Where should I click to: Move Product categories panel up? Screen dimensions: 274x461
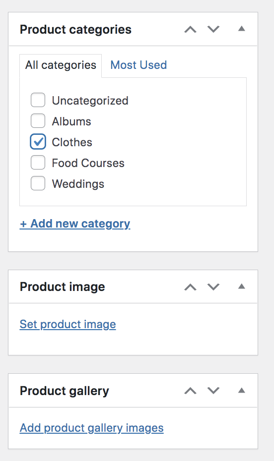(x=191, y=29)
